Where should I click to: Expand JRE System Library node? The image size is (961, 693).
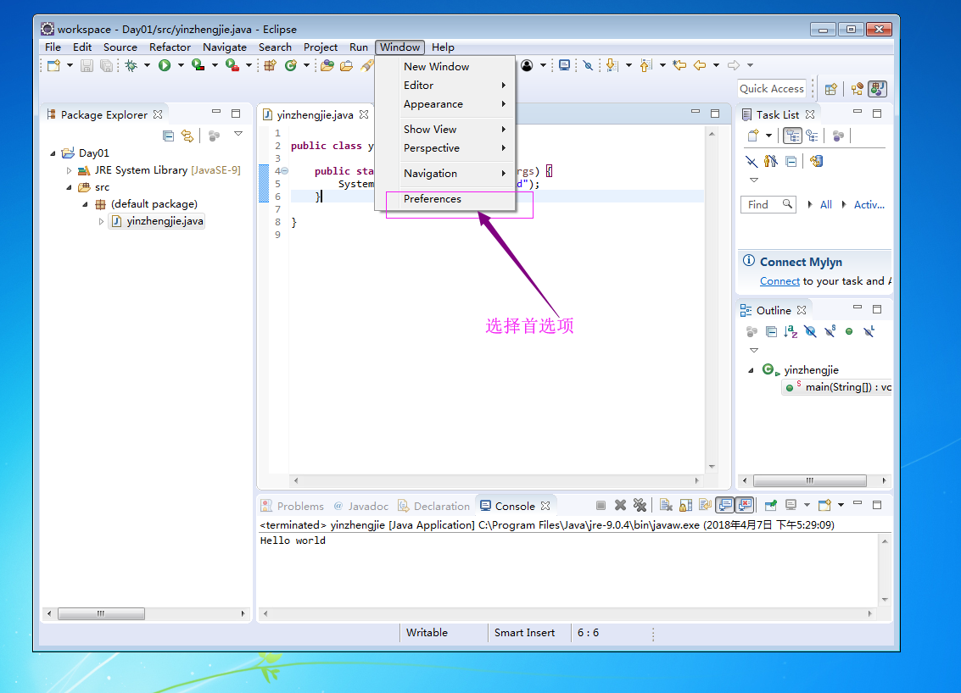70,171
